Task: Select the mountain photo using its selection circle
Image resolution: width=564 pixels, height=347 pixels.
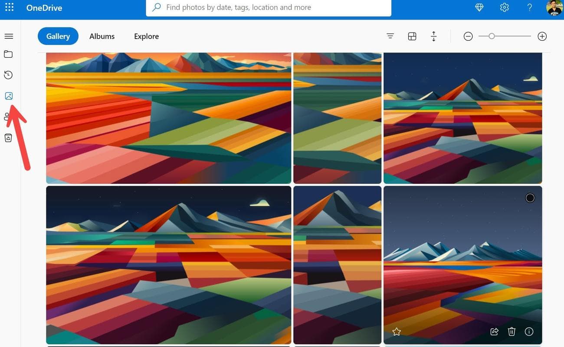Action: click(530, 198)
